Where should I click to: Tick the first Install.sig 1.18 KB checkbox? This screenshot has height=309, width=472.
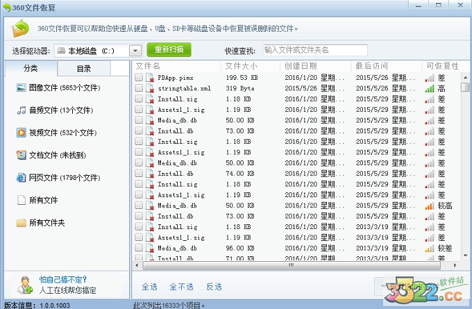click(x=139, y=99)
